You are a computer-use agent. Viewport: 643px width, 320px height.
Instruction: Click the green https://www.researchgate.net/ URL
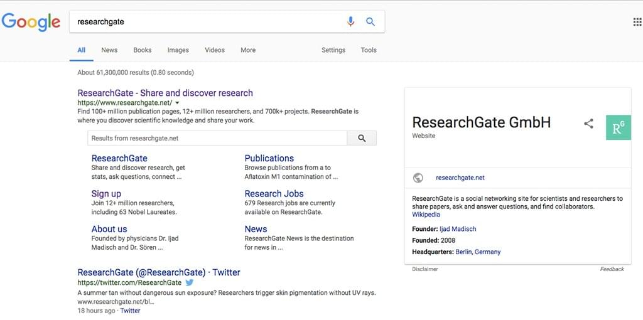(x=125, y=103)
